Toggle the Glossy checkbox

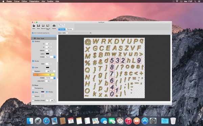(47, 92)
